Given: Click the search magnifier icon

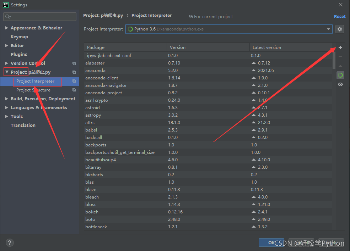Looking at the screenshot, I should 8,17.
